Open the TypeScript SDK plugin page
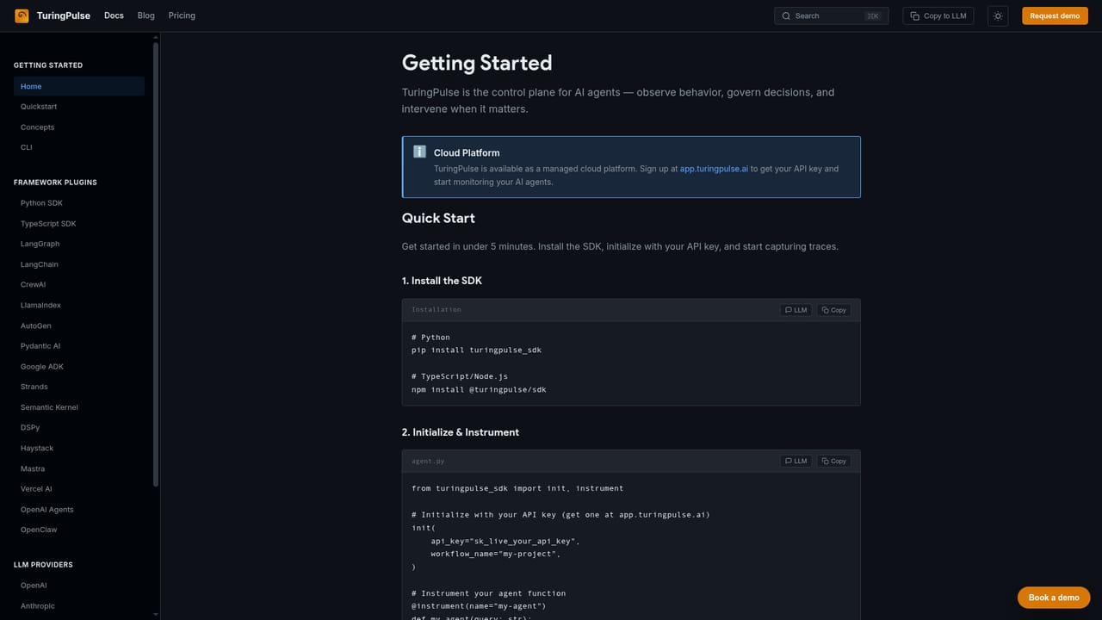The width and height of the screenshot is (1102, 620). click(x=79, y=224)
